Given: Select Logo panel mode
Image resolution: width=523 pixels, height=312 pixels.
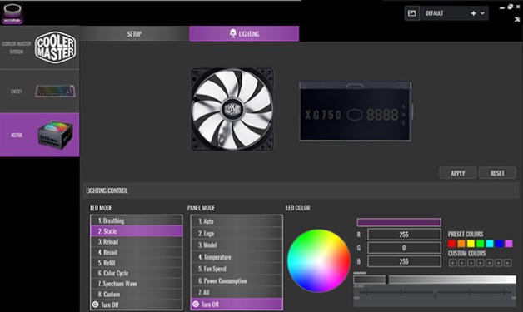Looking at the screenshot, I should [x=237, y=233].
